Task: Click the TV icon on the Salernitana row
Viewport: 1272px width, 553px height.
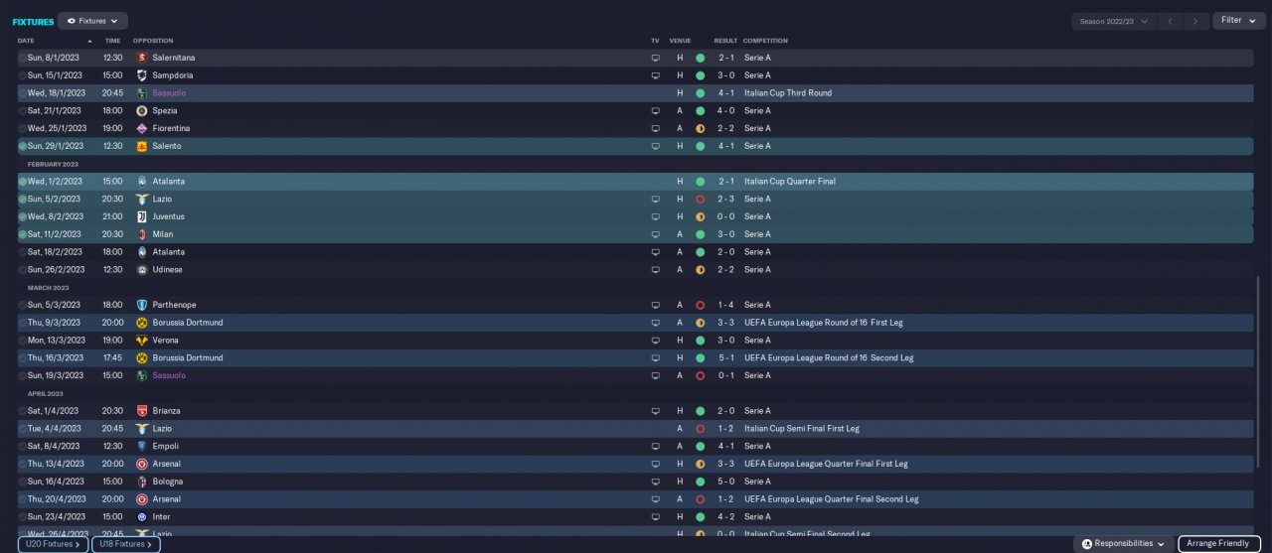Action: point(655,58)
